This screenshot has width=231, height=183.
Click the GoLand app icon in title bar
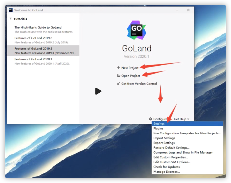(x=11, y=10)
